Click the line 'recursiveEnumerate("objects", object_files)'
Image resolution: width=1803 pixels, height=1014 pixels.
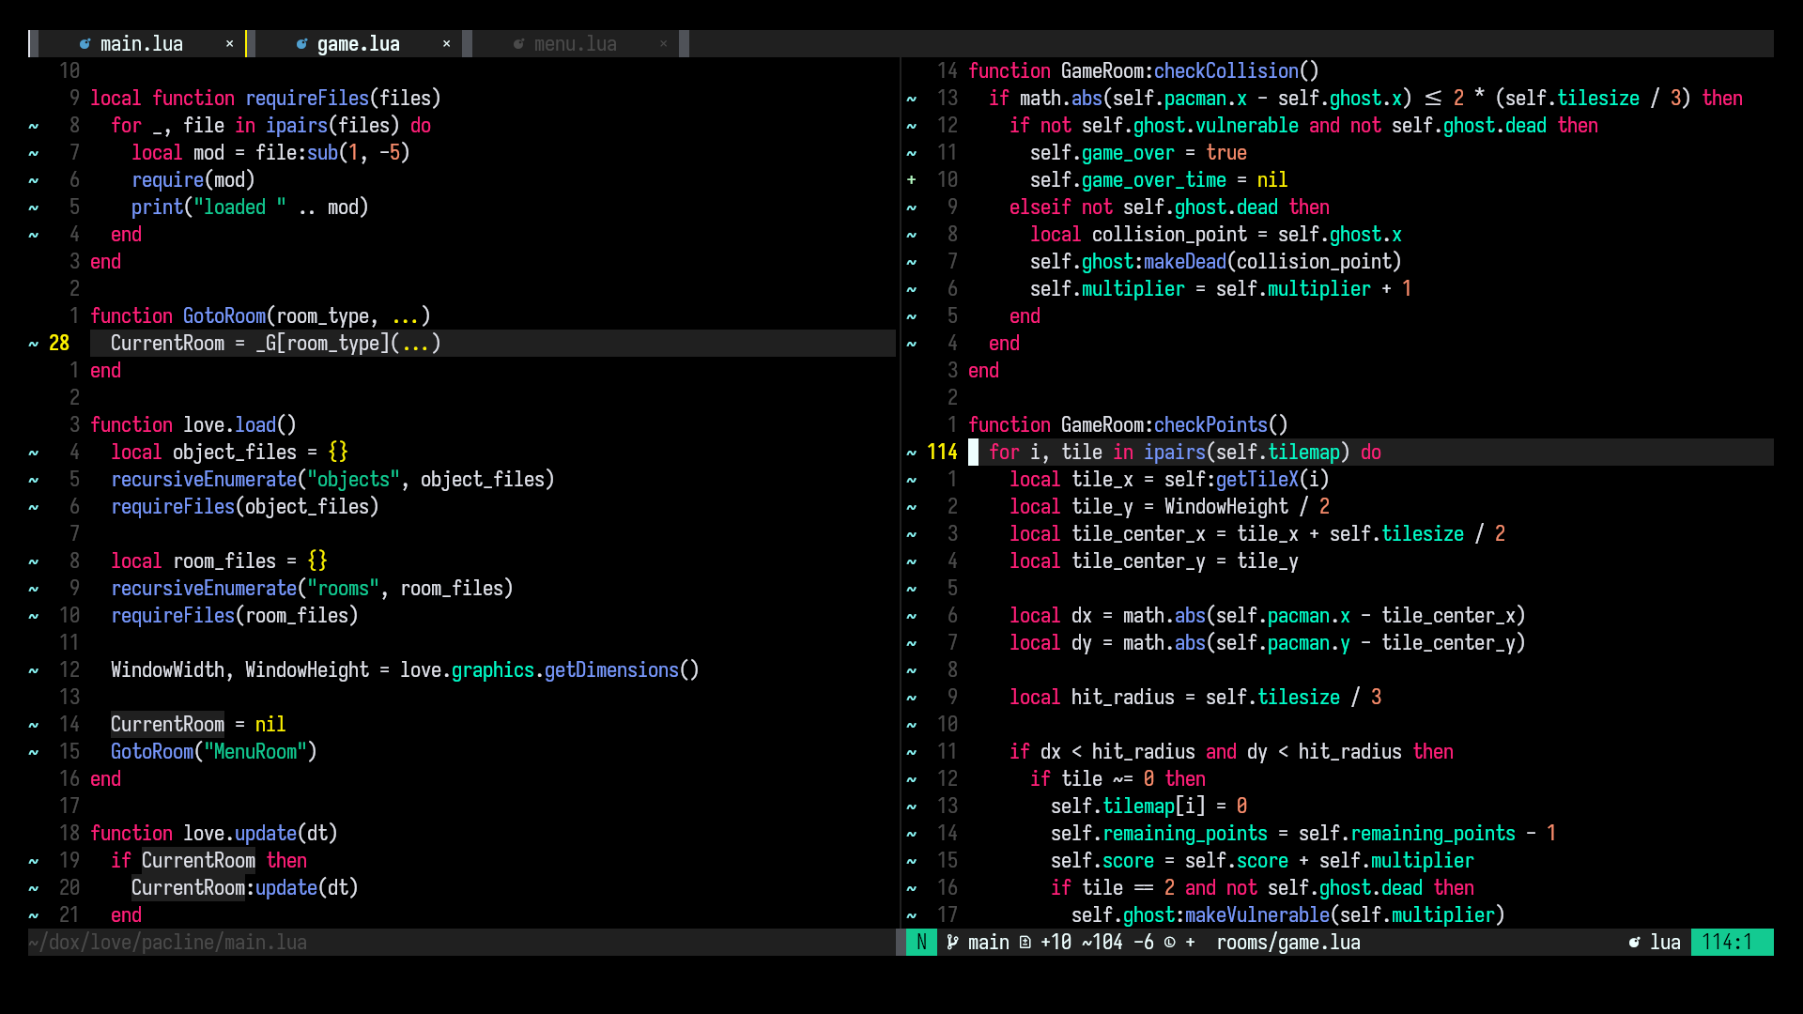333,480
